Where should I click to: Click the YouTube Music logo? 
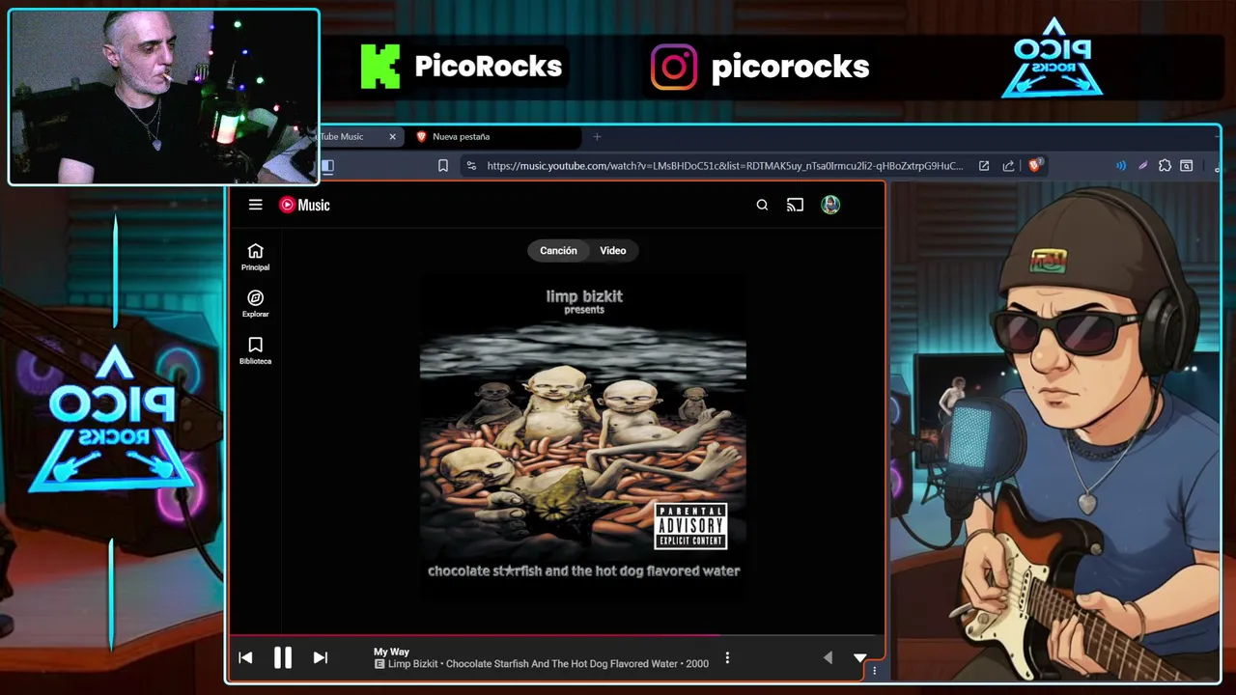304,205
